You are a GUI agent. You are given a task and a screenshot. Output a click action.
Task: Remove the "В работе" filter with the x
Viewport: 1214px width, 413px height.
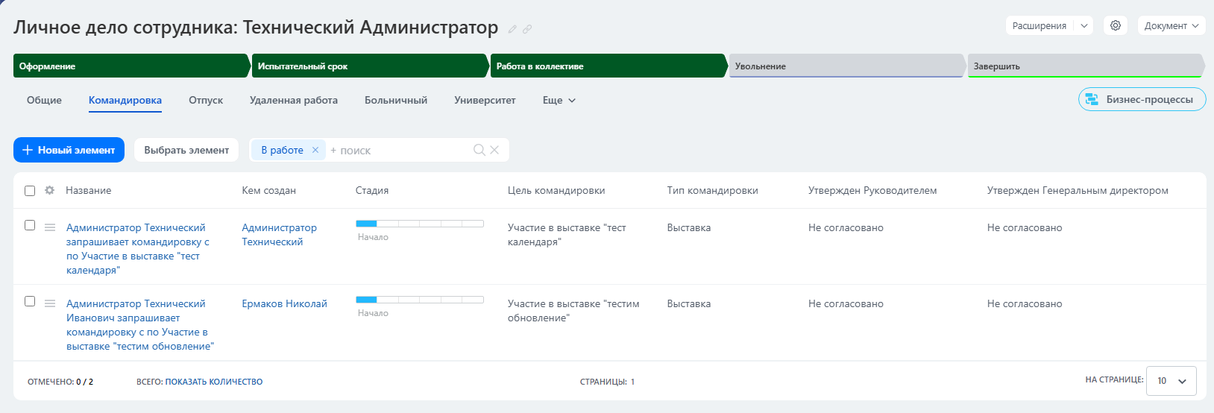(315, 150)
